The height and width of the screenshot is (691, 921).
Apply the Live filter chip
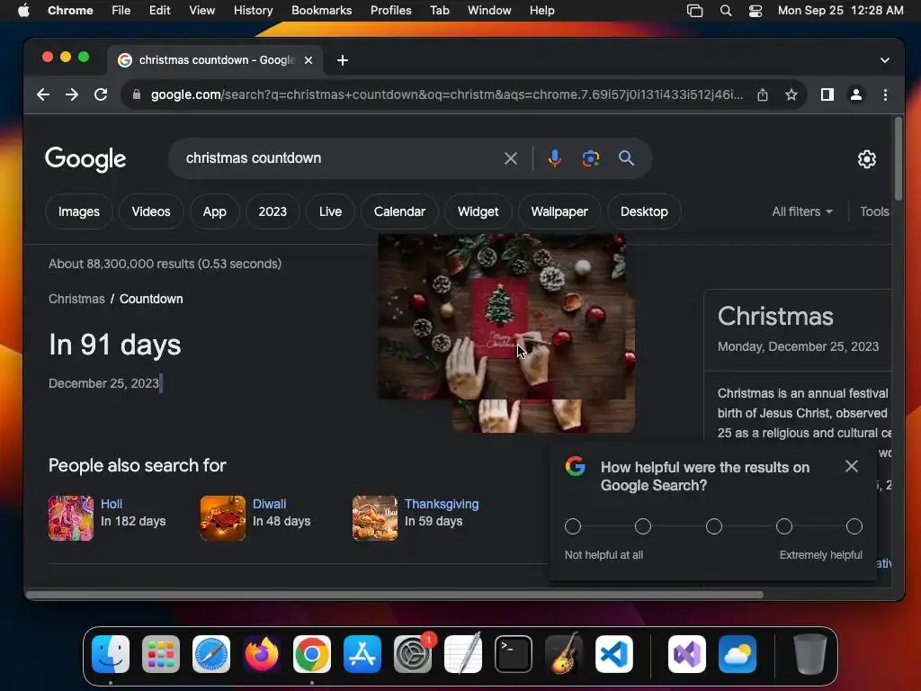pyautogui.click(x=330, y=211)
